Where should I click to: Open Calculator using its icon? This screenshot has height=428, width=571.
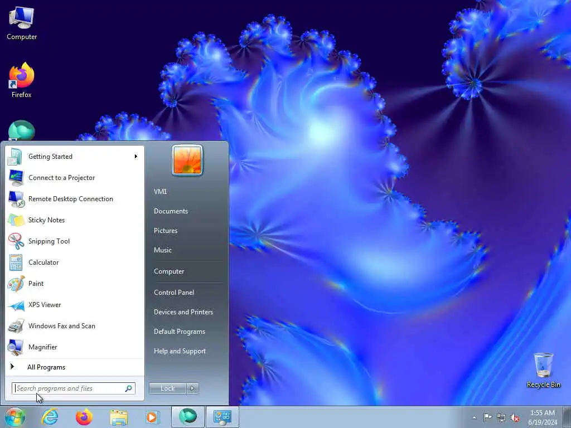point(16,262)
